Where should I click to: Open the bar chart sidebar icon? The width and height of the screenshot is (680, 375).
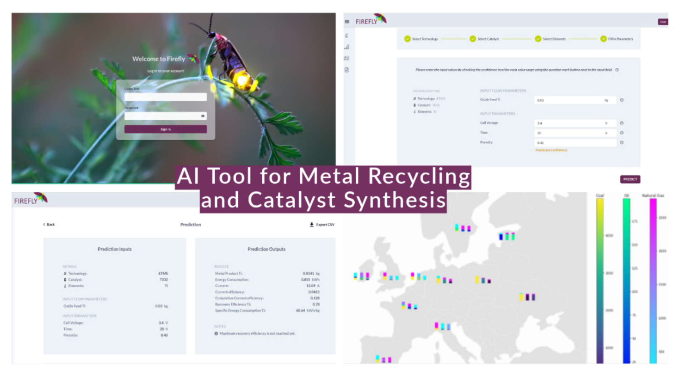click(x=346, y=47)
